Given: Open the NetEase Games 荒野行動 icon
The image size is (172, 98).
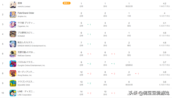Looking at the screenshot, I should 13,54.
